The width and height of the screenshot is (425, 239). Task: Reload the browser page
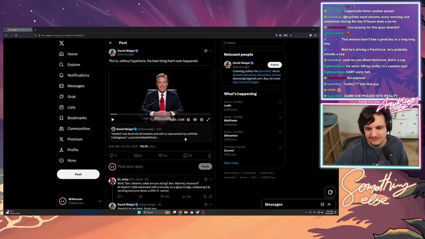click(x=16, y=35)
